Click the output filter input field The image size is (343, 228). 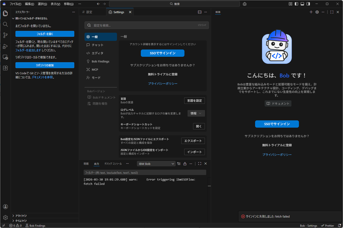pos(145,173)
